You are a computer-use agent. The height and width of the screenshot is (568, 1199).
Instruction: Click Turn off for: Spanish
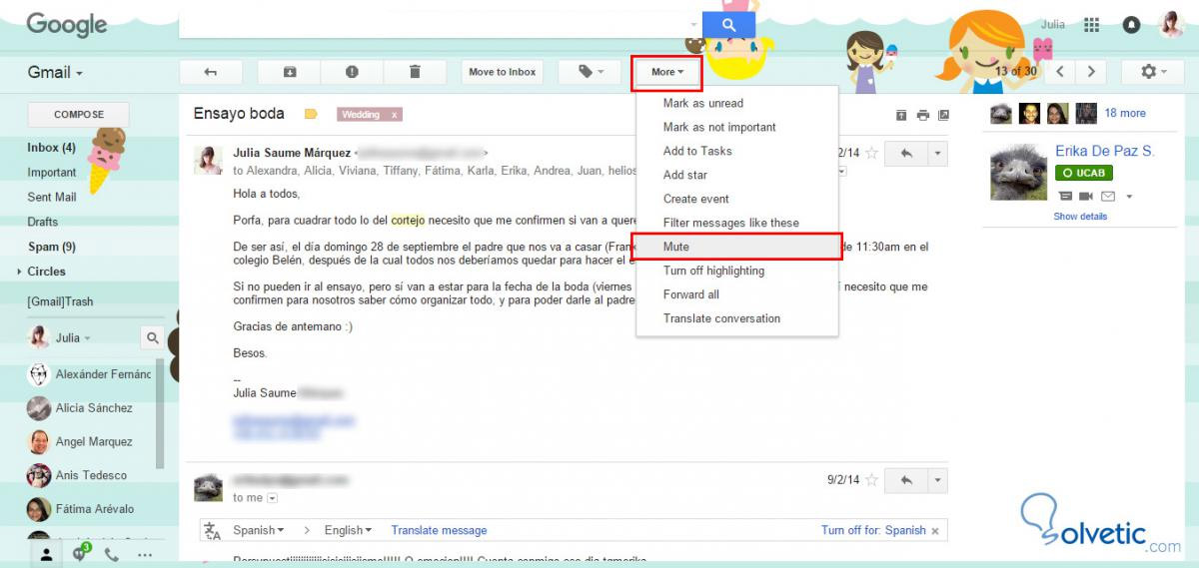[x=873, y=530]
